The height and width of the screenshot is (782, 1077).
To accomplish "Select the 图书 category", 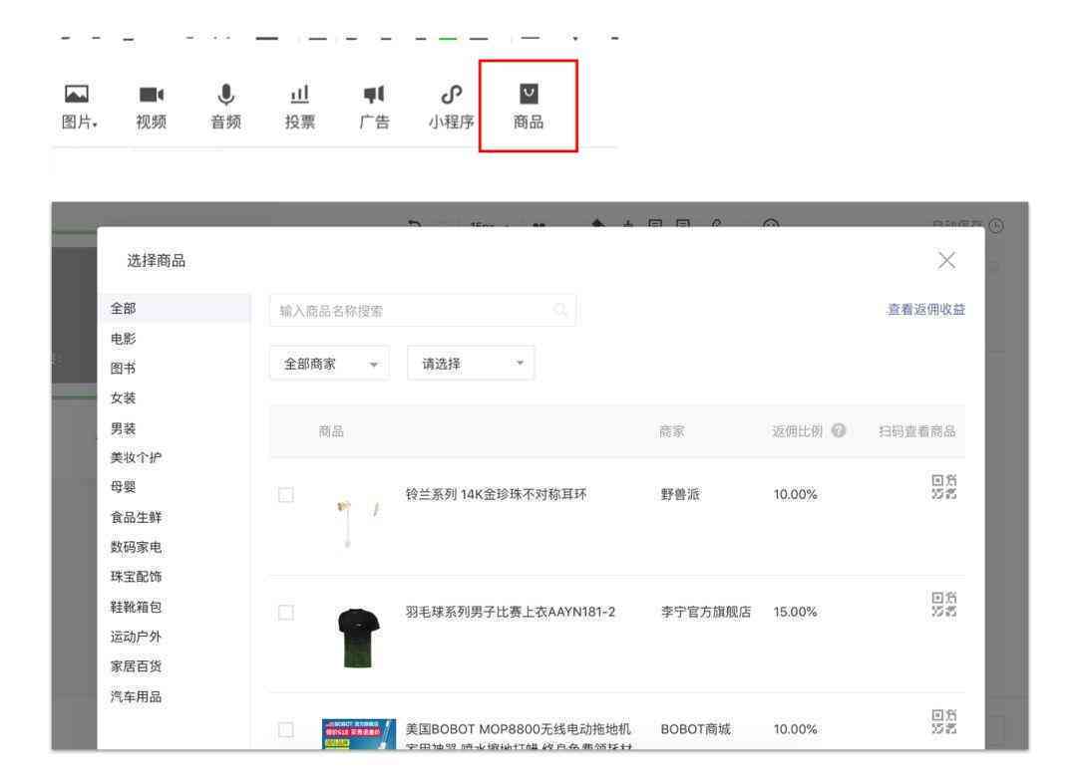I will click(x=124, y=369).
